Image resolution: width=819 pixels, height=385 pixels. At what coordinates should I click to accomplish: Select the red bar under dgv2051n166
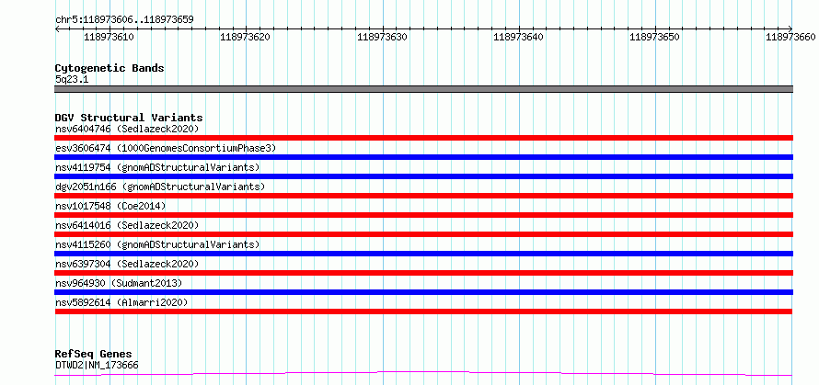(x=423, y=196)
